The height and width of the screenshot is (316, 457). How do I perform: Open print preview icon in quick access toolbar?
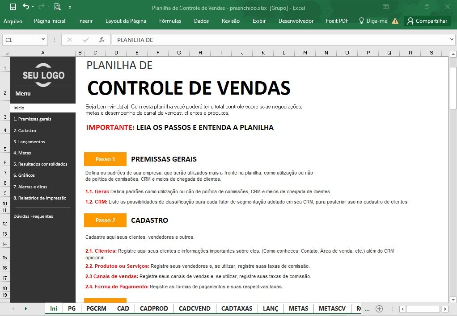[57, 7]
